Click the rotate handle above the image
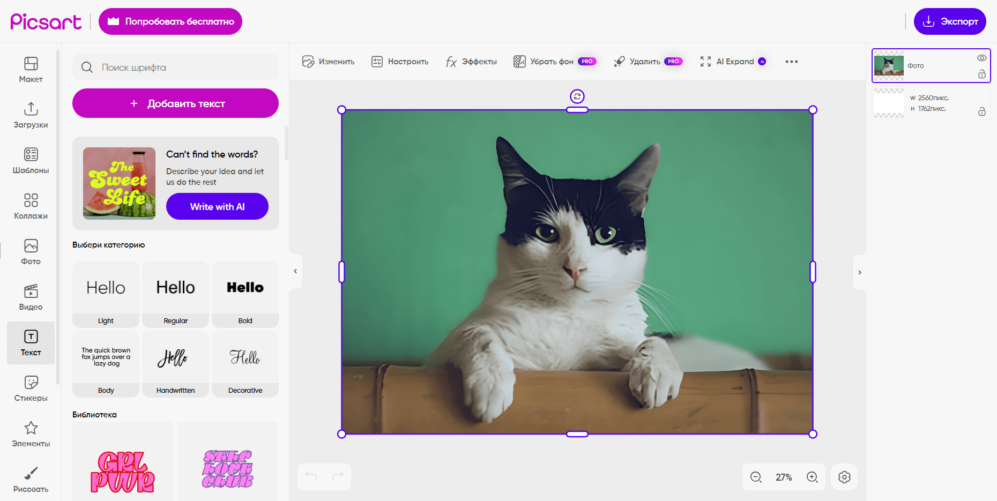Viewport: 997px width, 501px height. click(x=577, y=96)
